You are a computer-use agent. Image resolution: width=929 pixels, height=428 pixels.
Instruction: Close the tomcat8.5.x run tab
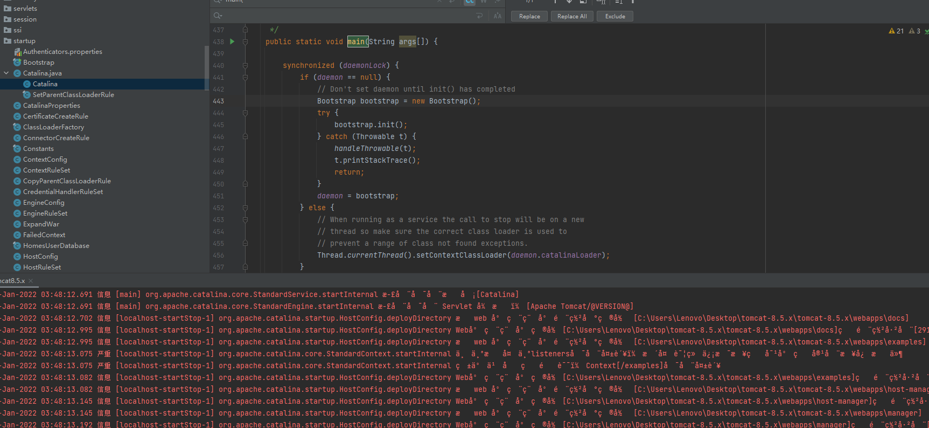coord(31,281)
